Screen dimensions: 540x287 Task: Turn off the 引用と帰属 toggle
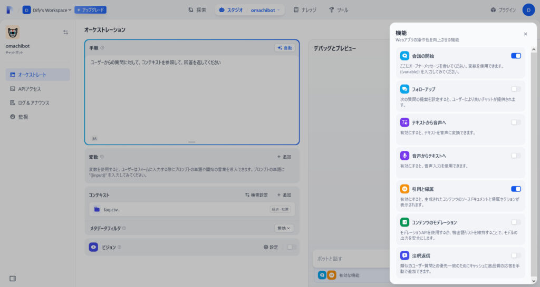coord(516,189)
